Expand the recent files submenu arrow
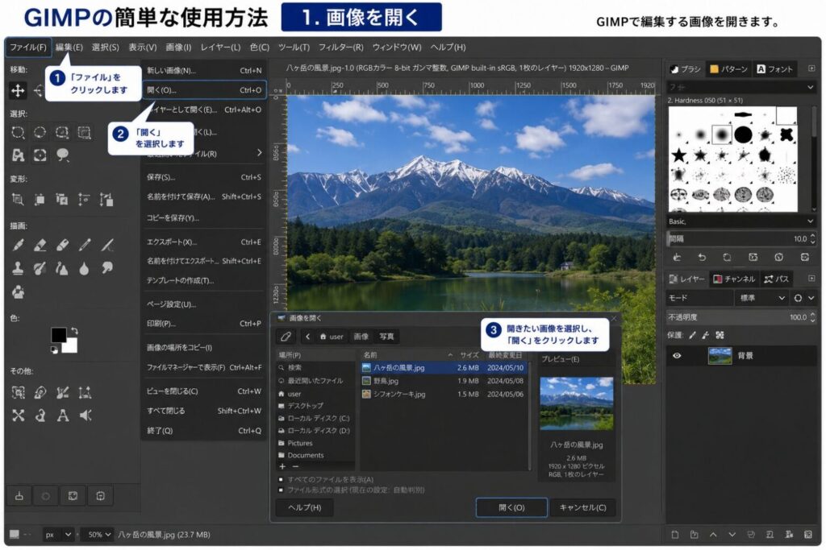 pos(259,153)
